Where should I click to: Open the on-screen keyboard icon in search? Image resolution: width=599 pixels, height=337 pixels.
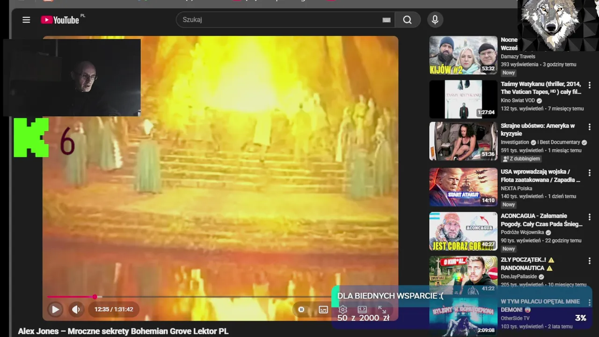point(387,20)
